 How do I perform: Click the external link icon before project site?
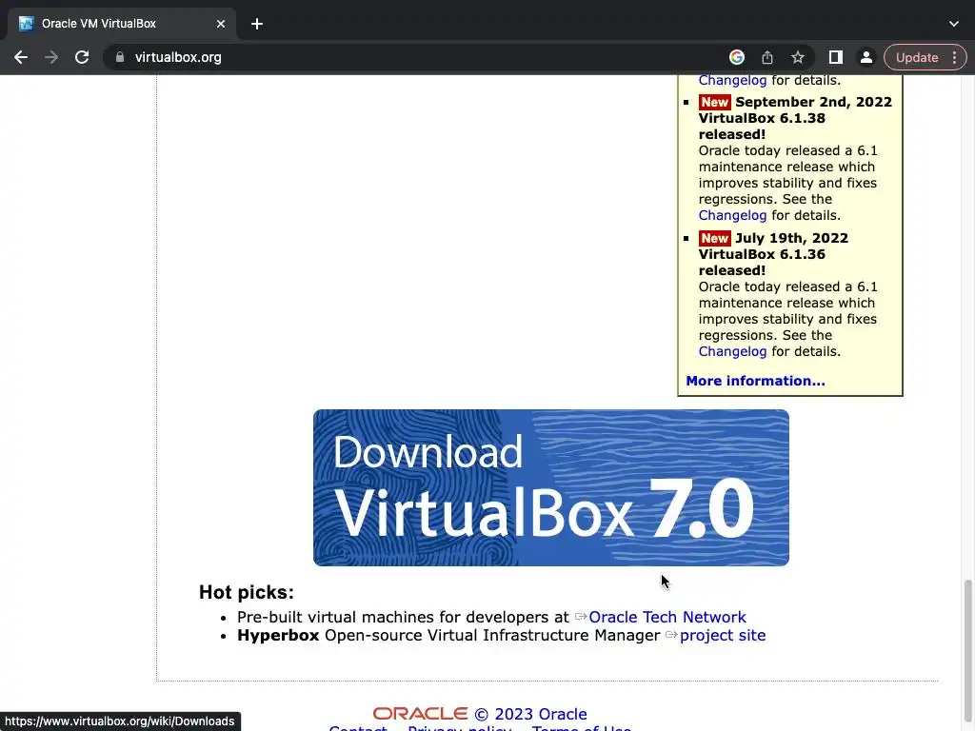point(671,635)
